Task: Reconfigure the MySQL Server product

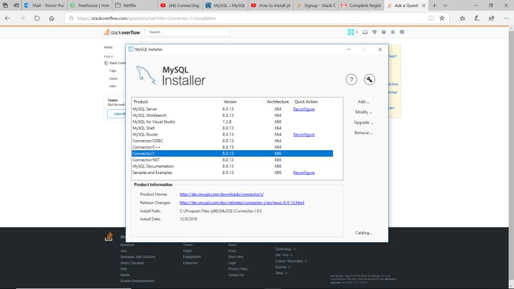Action: (x=304, y=109)
